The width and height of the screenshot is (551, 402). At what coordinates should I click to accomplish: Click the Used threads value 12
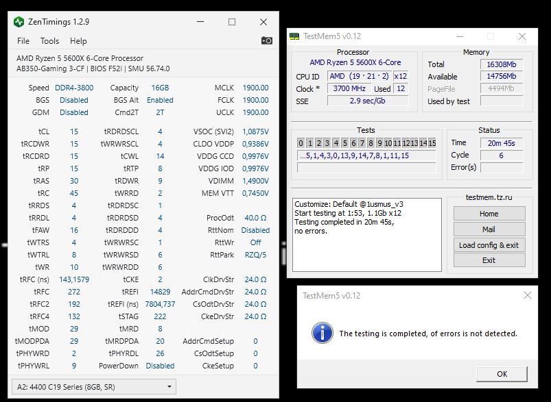point(401,88)
